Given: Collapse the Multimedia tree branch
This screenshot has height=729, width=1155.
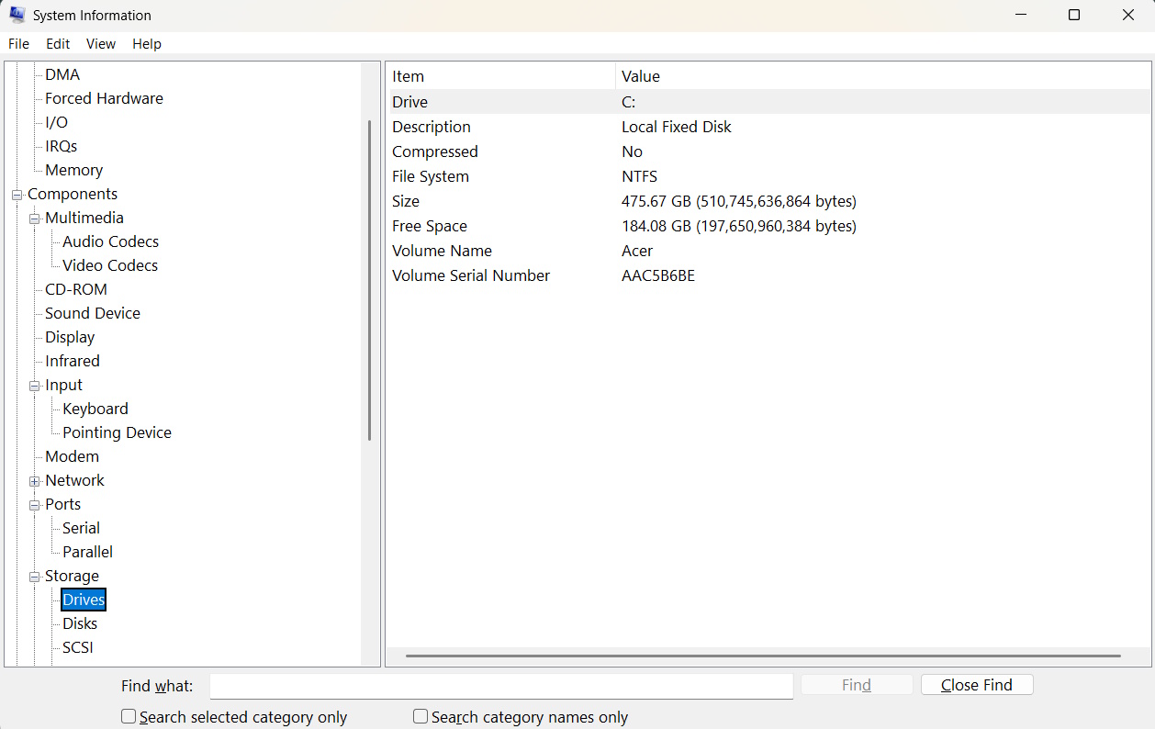Looking at the screenshot, I should coord(35,219).
